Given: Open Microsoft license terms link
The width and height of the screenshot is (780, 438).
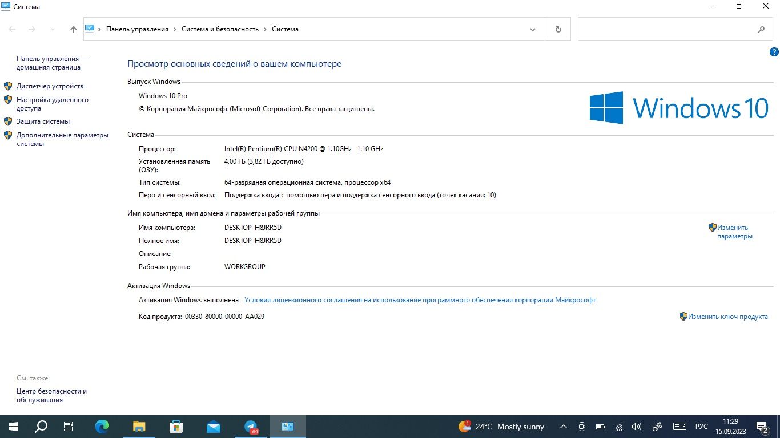Looking at the screenshot, I should [420, 300].
